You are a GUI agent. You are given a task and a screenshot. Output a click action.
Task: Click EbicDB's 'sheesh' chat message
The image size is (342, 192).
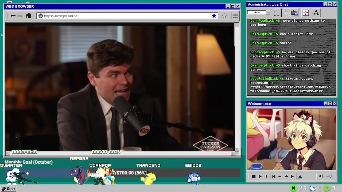271,43
